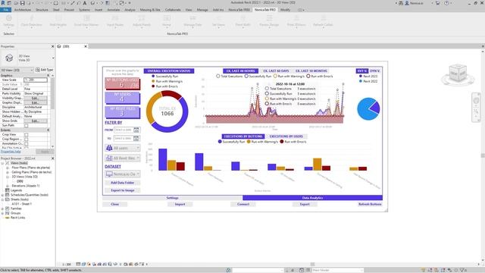Image resolution: width=485 pixels, height=273 pixels.
Task: Switch to EX. LAST 60 DAYS chart tab
Action: pos(276,71)
